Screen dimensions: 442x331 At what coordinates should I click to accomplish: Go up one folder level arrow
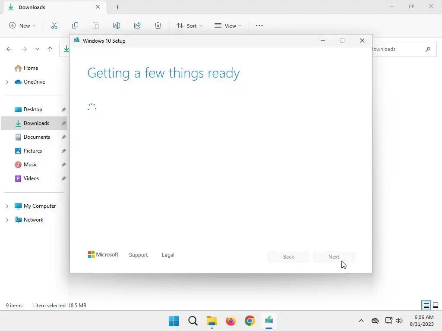pos(50,49)
